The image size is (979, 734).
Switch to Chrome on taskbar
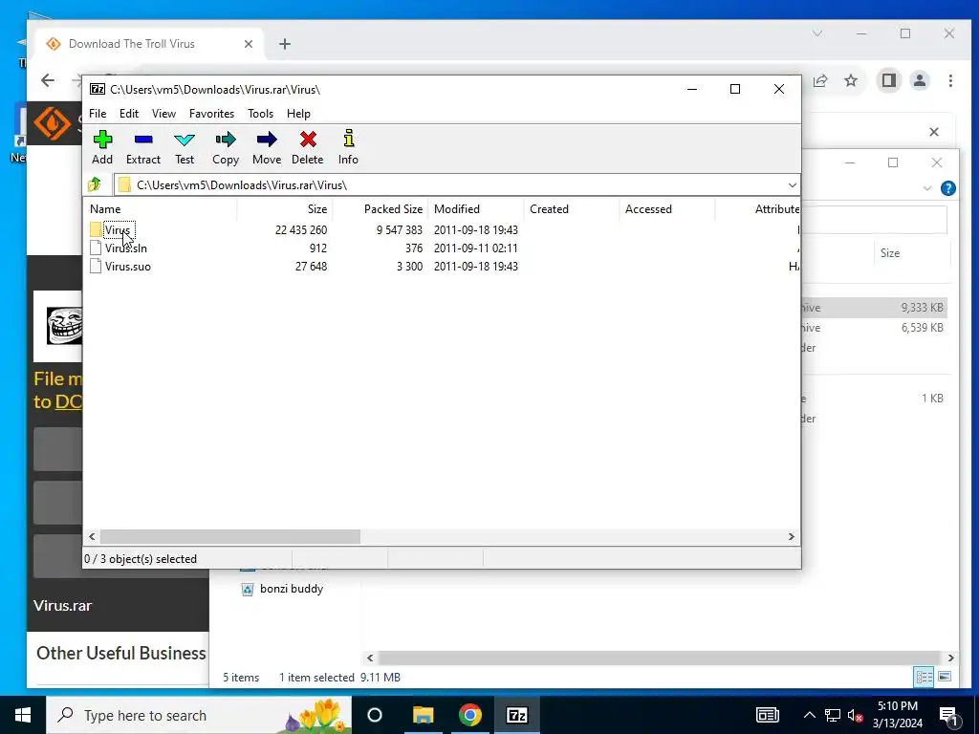pyautogui.click(x=470, y=715)
